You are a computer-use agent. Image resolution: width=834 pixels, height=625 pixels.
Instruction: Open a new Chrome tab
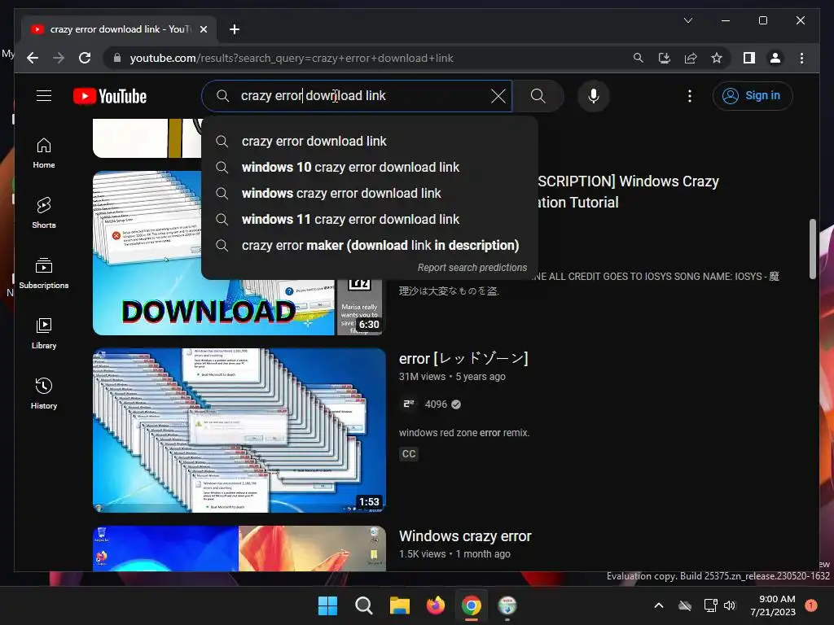point(235,29)
